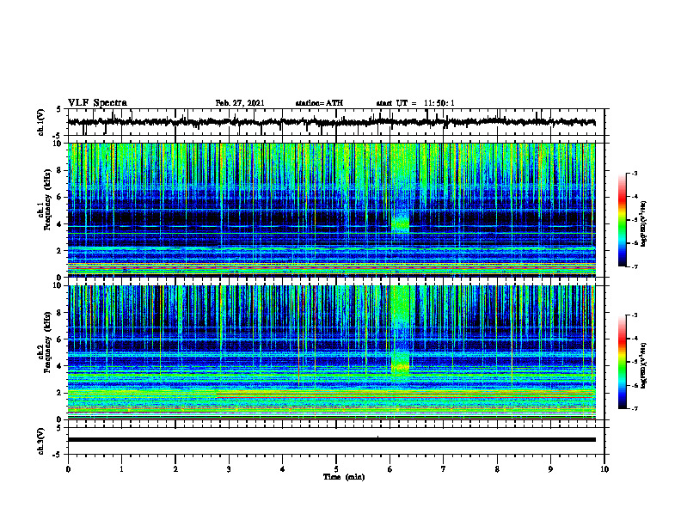Click time axis tick label '8'

pyautogui.click(x=497, y=469)
